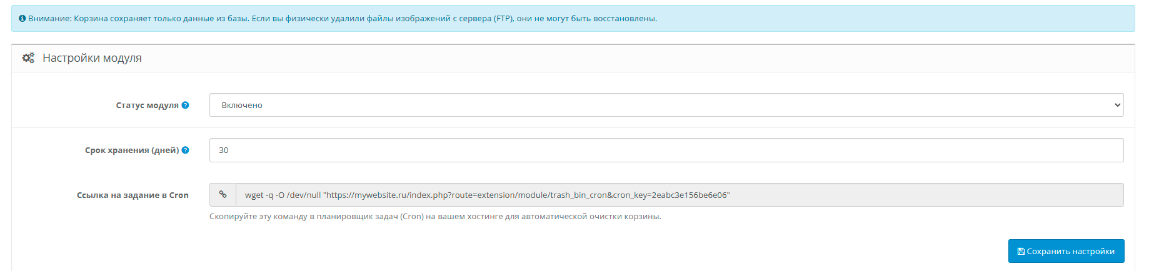Click the help icon next to "Статус модуля"
The image size is (1149, 271).
[185, 105]
